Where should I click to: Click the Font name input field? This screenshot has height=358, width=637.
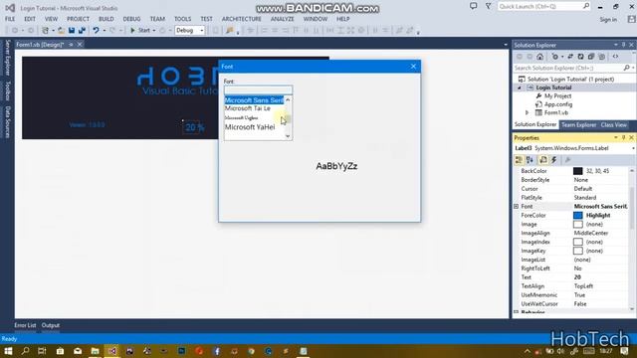coord(258,89)
